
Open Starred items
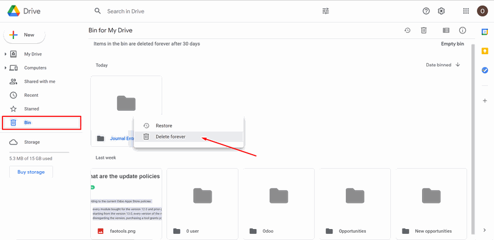(32, 109)
